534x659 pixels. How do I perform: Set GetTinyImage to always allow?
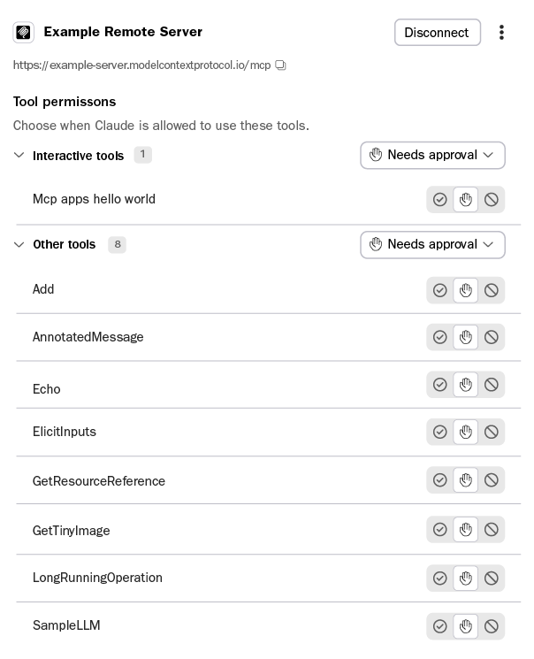click(x=440, y=529)
